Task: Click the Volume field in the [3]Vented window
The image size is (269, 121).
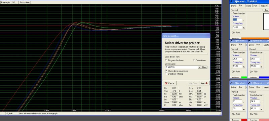Action: [237, 20]
